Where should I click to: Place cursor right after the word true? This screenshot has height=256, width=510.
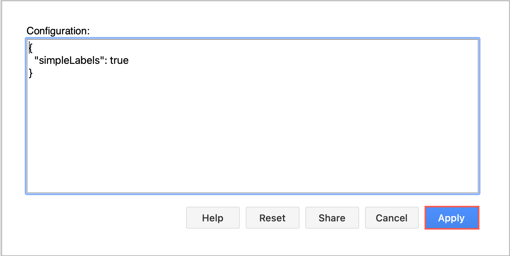click(x=129, y=60)
